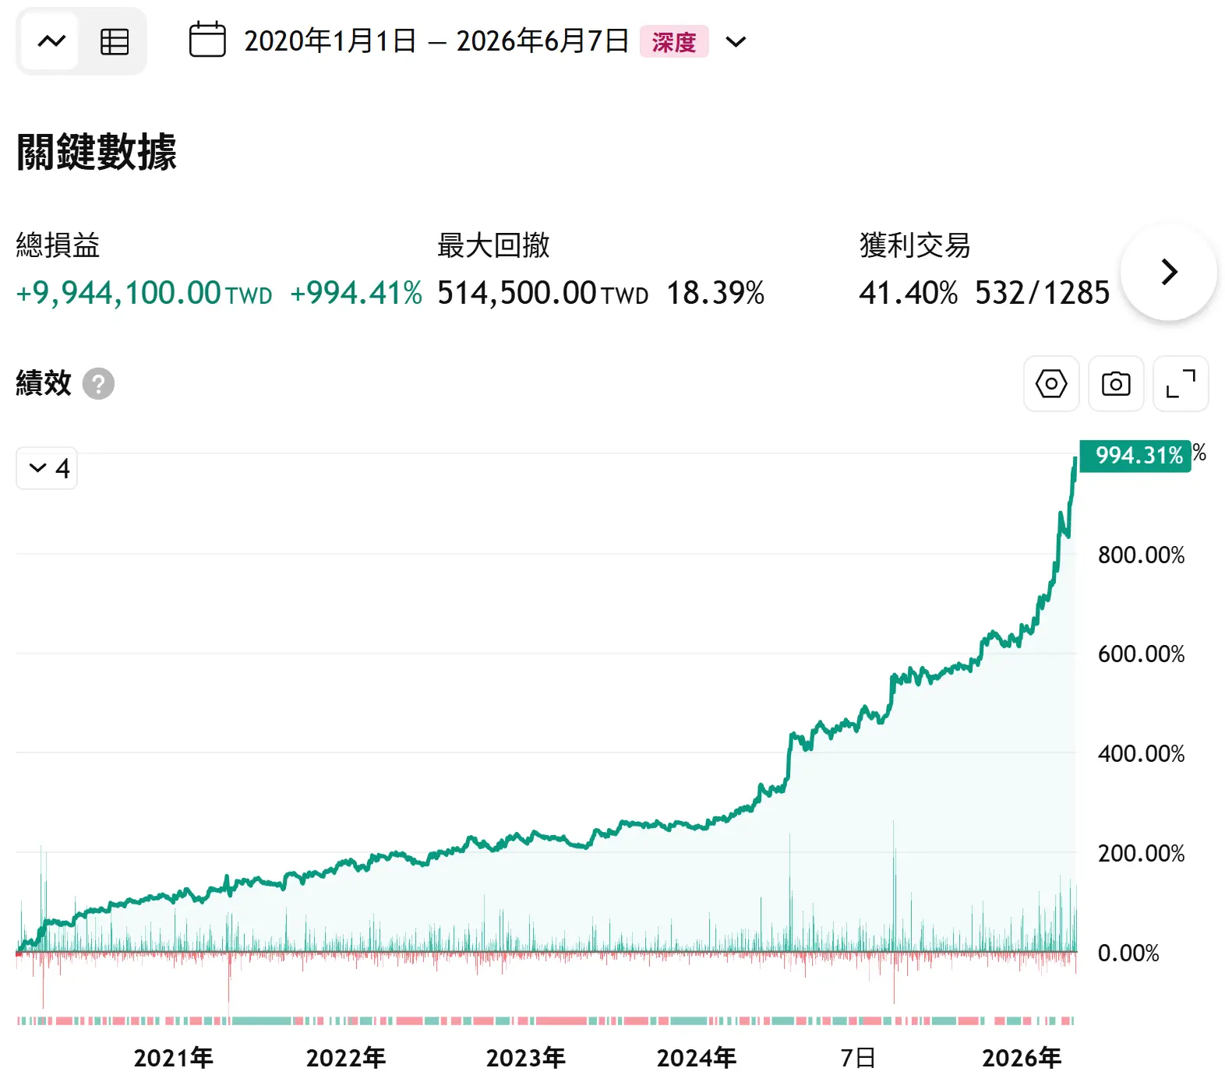The image size is (1225, 1075).
Task: Click the trade strip bar above 2022年
Action: click(346, 1020)
